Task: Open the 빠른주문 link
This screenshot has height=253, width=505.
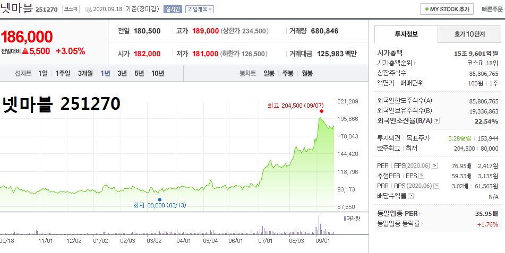Action: click(x=492, y=10)
